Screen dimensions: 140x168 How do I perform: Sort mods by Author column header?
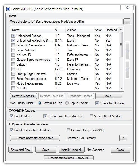pyautogui.click(x=79, y=30)
